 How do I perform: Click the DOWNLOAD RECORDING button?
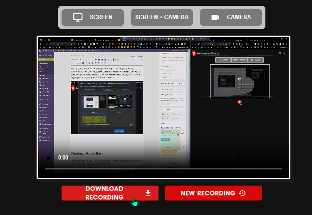pyautogui.click(x=110, y=193)
